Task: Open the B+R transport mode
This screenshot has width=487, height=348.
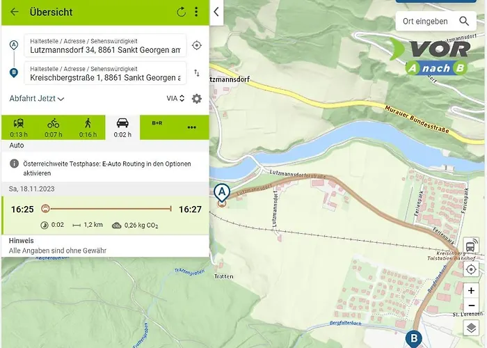Action: tap(157, 127)
